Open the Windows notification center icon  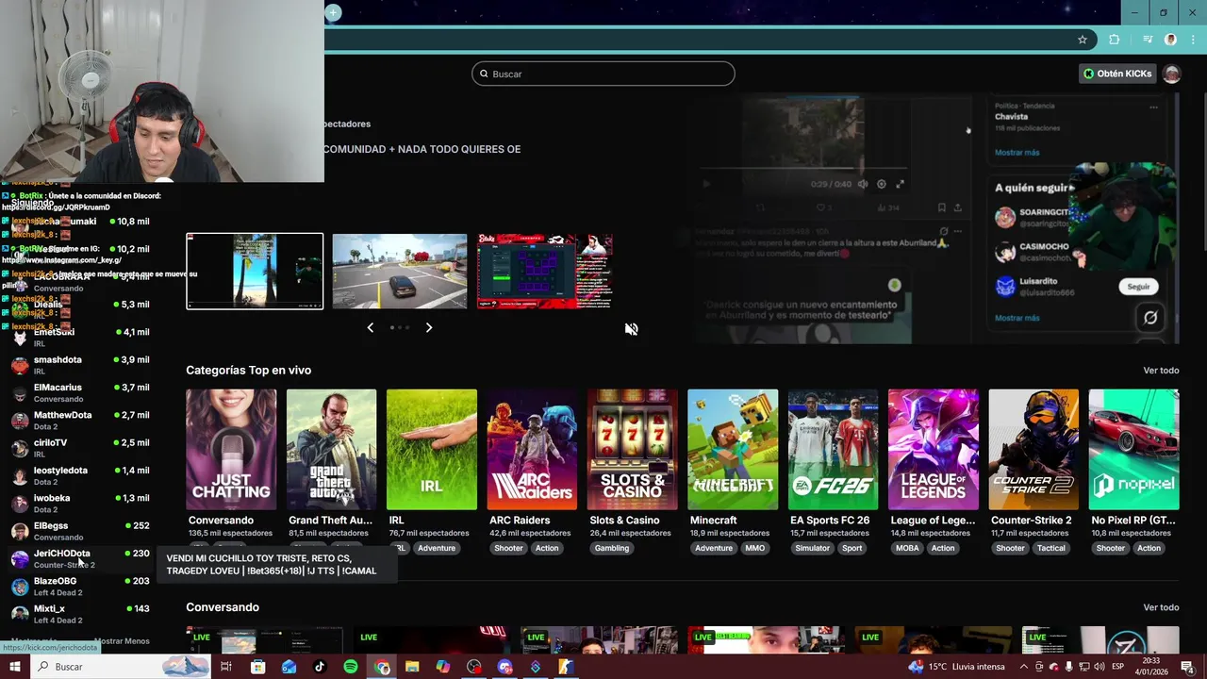(1186, 667)
